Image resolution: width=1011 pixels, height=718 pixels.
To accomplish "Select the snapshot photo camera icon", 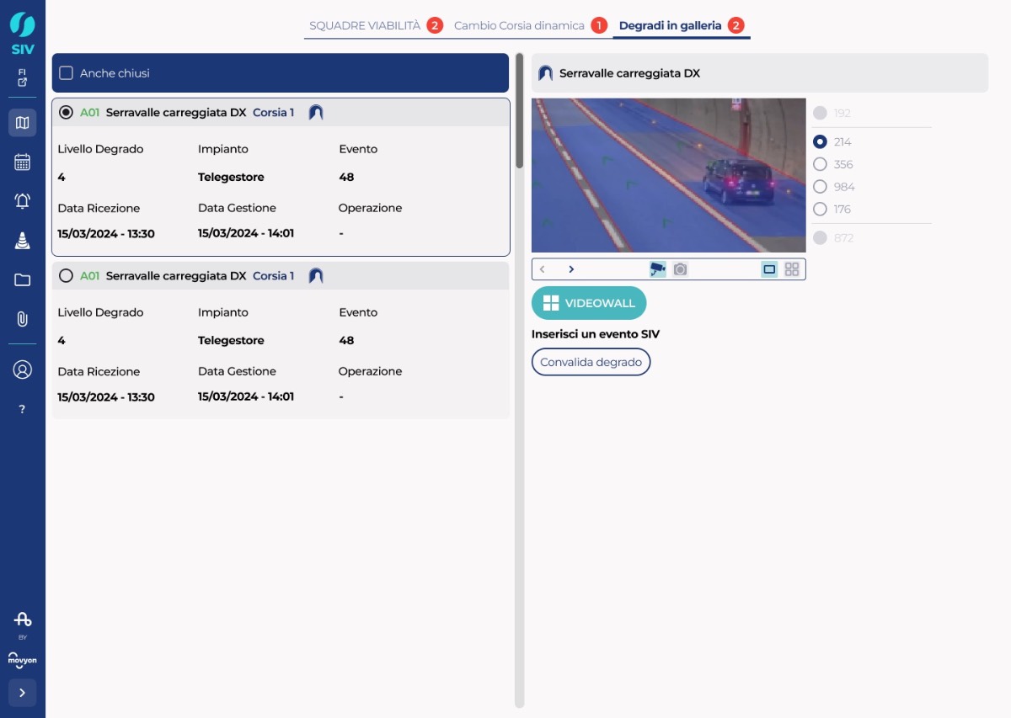I will (681, 269).
